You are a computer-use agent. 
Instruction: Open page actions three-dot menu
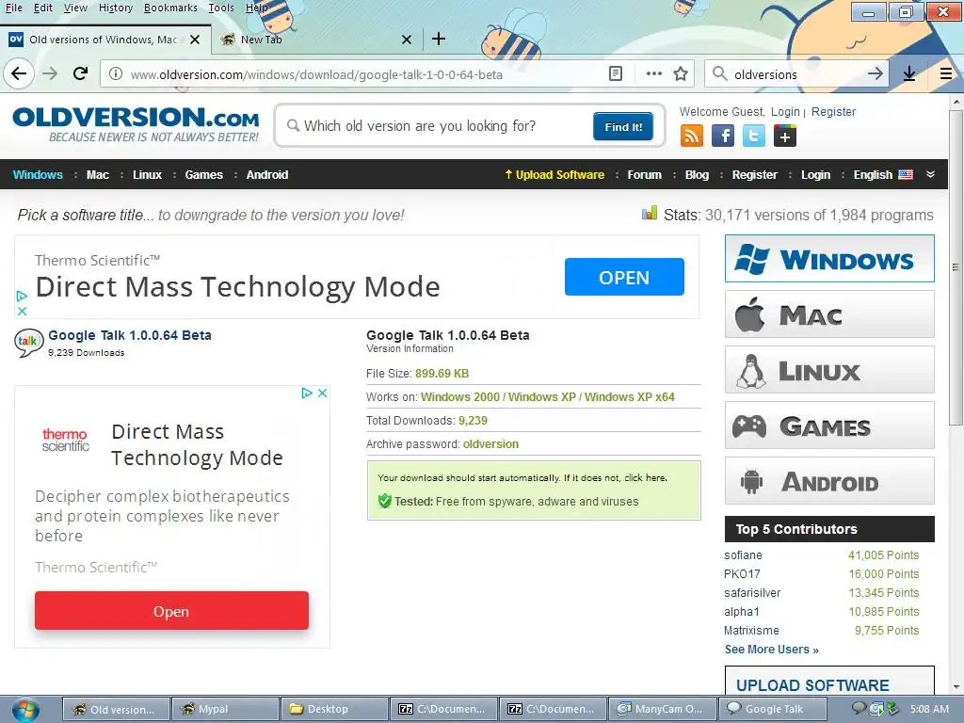coord(653,73)
